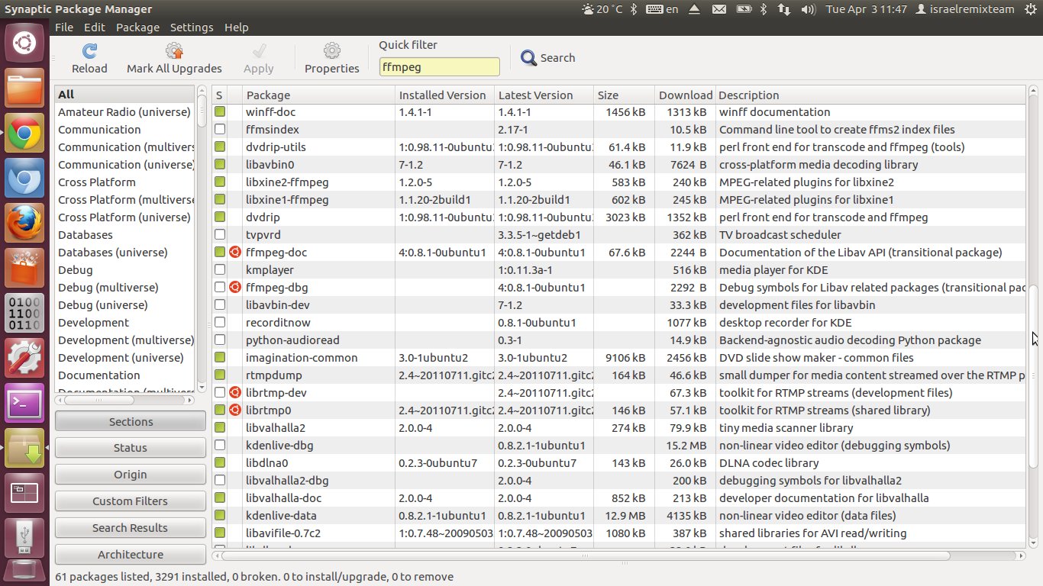
Task: Open the Settings menu
Action: pyautogui.click(x=192, y=27)
